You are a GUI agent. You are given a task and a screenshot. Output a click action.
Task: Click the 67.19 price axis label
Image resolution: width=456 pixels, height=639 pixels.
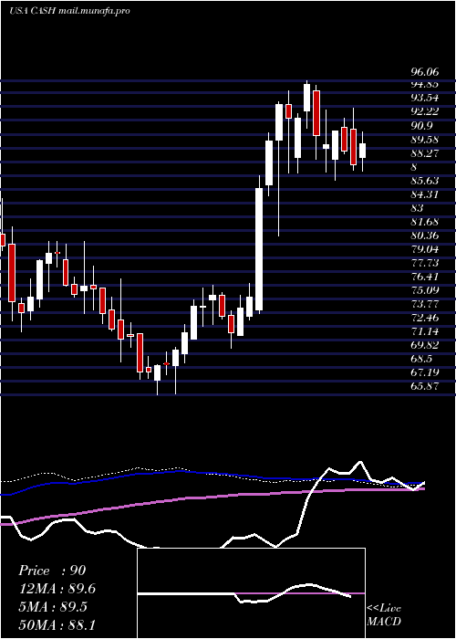[425, 372]
